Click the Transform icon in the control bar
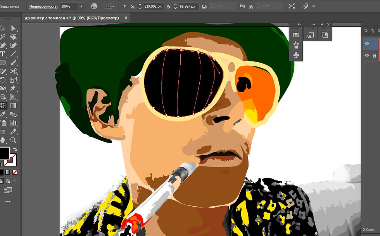This screenshot has height=236, width=380. point(292,6)
